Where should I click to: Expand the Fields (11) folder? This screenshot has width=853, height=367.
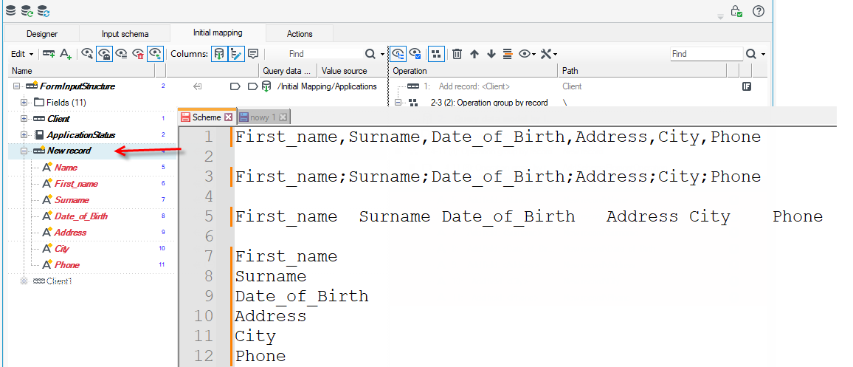click(x=24, y=103)
